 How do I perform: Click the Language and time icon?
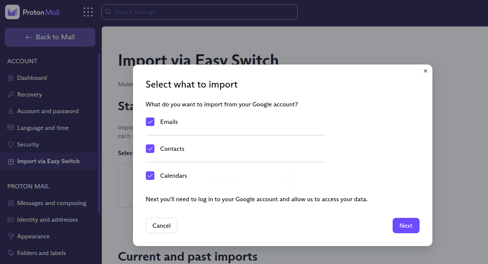[10, 128]
